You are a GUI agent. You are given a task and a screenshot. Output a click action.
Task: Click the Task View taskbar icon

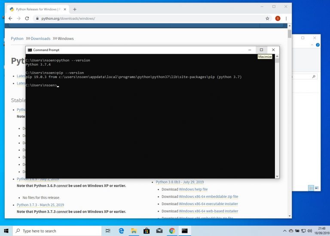point(108,231)
